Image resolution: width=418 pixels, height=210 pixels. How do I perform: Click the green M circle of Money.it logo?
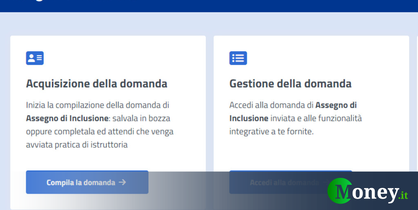[340, 191]
